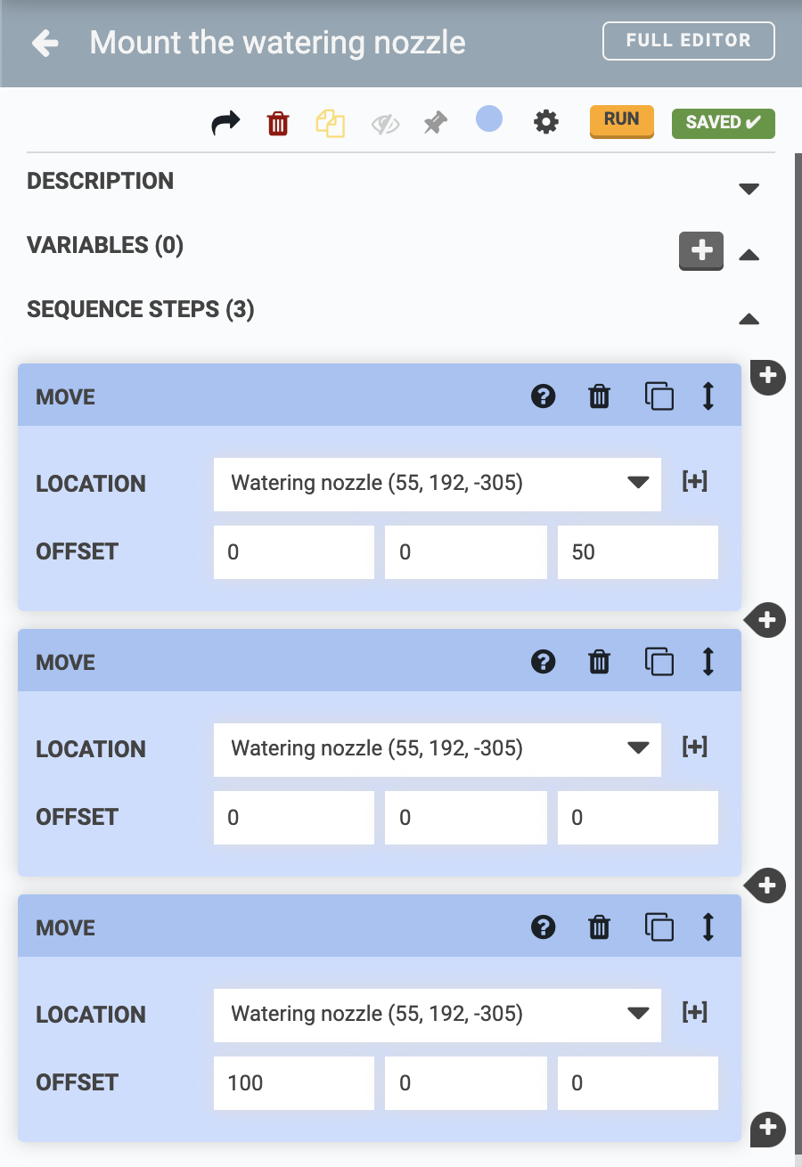Click the blue sequence color circle
Screen dimensions: 802x1167
[x=488, y=118]
